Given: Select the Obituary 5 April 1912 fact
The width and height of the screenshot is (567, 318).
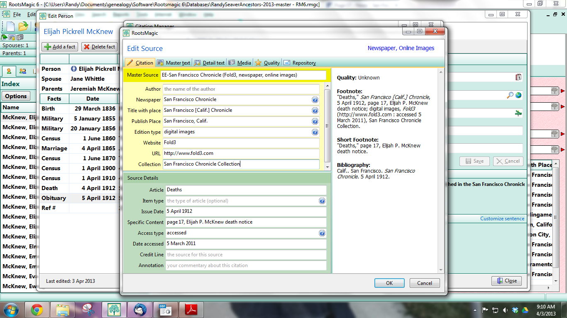Looking at the screenshot, I should point(80,198).
